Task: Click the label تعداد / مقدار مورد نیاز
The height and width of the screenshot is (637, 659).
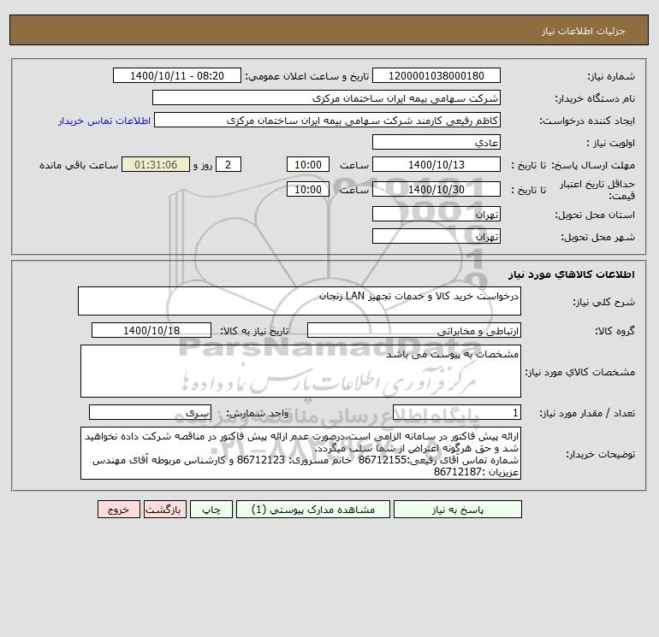Action: [x=587, y=414]
